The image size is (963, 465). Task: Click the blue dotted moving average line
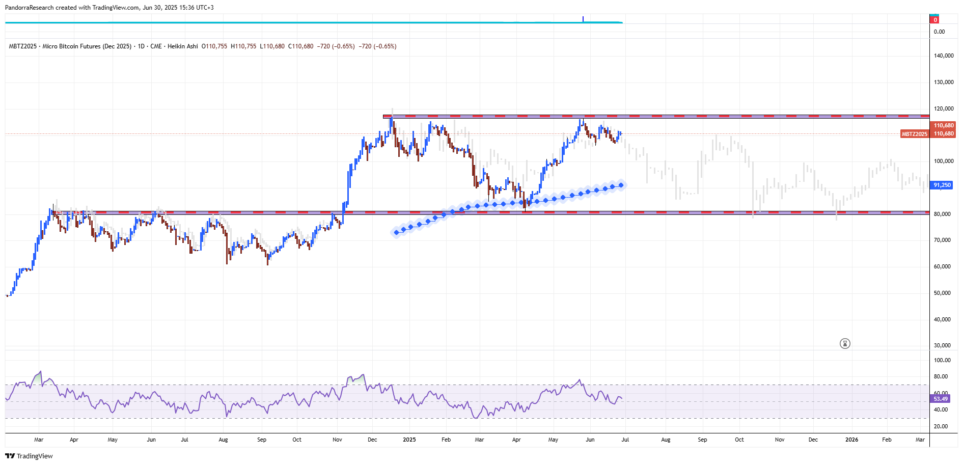coord(509,204)
